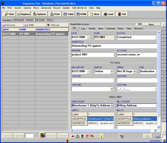This screenshot has height=143, width=167.
Task: Click the Find toolbar button
Action: (x=9, y=14)
